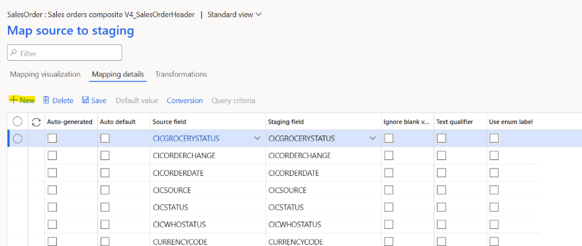Select the CICWHOSTATUS staging field cell

click(324, 225)
